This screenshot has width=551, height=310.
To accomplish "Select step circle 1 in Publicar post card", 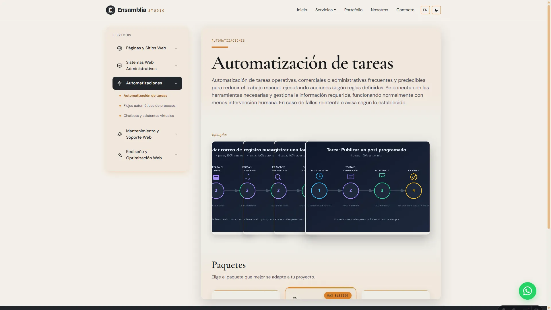I will coord(319,191).
